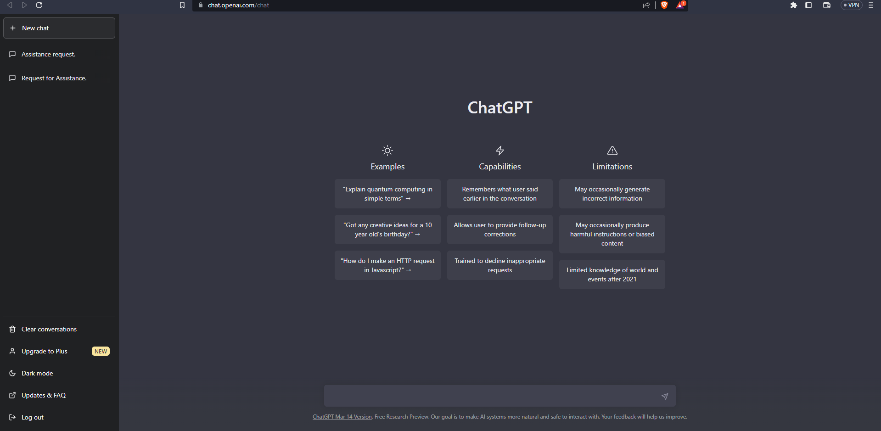Open the browser extensions puzzle icon
Viewport: 881px width, 431px height.
(794, 5)
